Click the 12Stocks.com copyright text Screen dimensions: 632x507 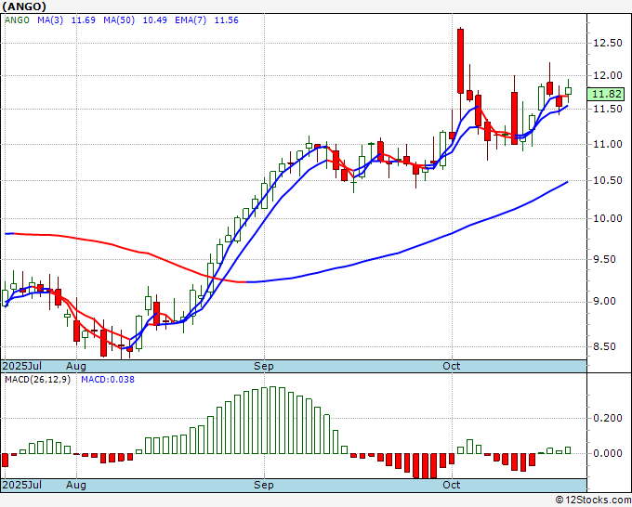[x=593, y=500]
